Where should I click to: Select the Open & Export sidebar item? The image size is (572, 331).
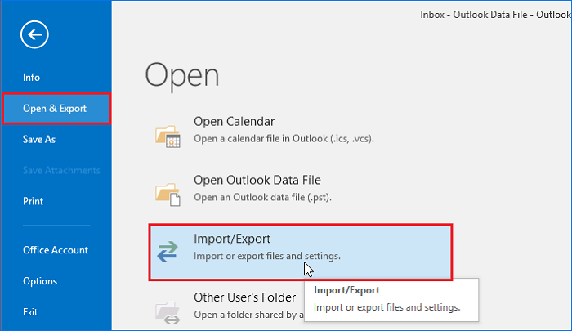click(55, 108)
